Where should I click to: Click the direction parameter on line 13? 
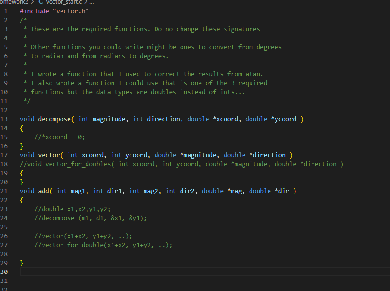(x=164, y=119)
